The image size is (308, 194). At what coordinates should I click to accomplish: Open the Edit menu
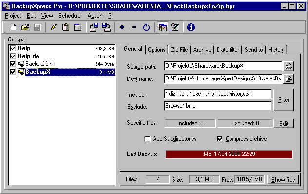pos(31,16)
